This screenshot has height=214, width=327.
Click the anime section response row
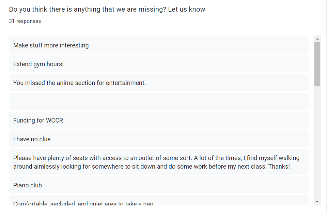click(x=159, y=83)
